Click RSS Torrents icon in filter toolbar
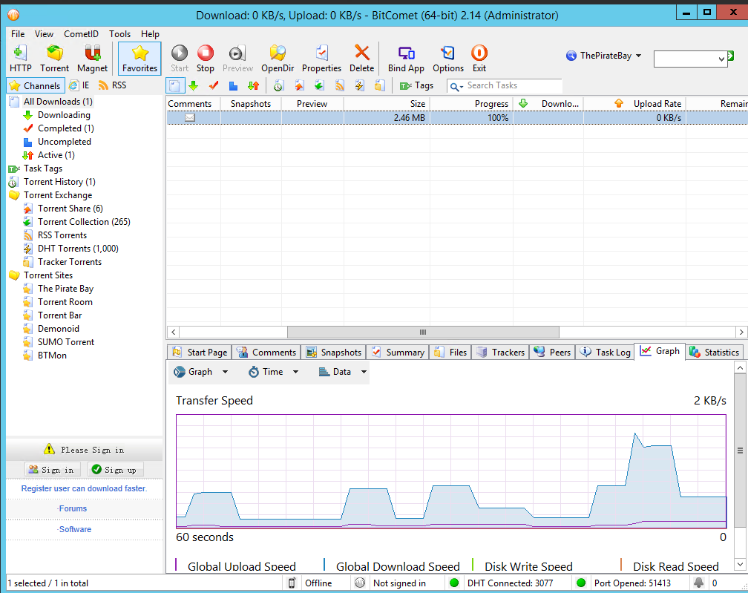Viewport: 748px width, 593px height. coord(339,86)
